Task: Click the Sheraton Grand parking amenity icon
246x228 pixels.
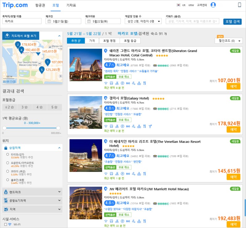Action: pyautogui.click(x=122, y=83)
